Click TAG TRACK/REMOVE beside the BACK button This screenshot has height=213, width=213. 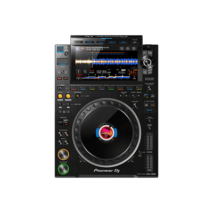click(x=150, y=53)
